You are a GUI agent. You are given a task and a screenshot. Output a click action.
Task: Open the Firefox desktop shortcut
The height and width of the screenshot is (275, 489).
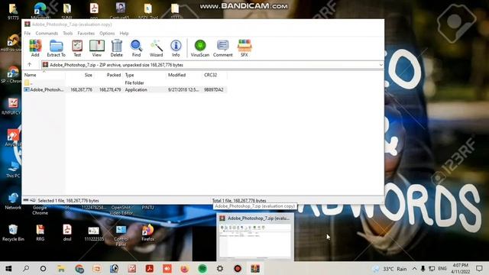tap(147, 233)
